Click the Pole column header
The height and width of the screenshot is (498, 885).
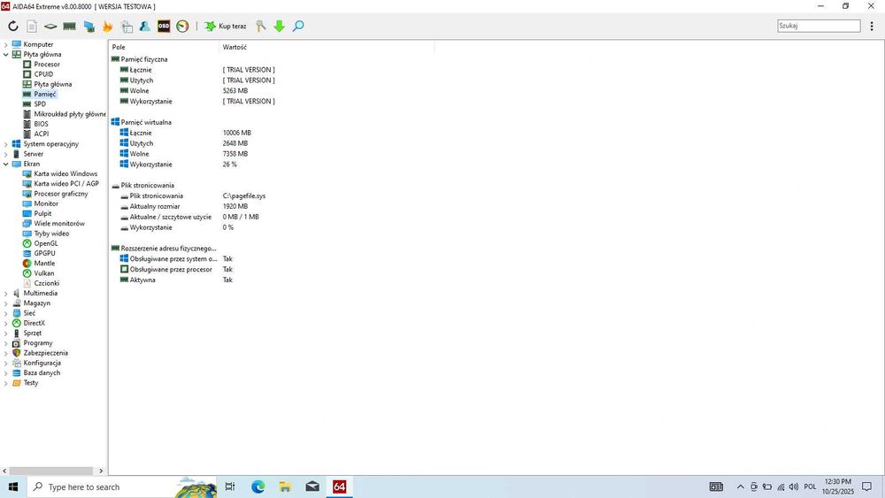[x=164, y=48]
